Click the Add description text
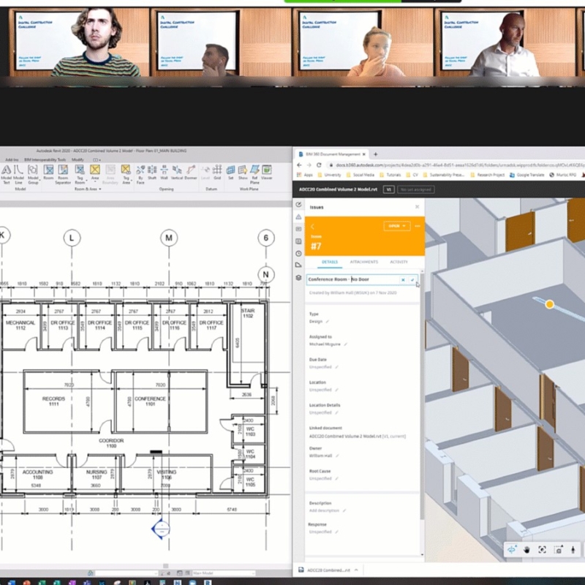This screenshot has width=585, height=585. (x=324, y=510)
